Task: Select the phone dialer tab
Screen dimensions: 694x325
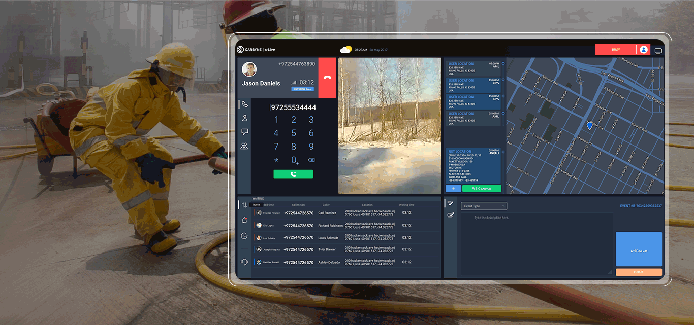Action: click(x=244, y=104)
